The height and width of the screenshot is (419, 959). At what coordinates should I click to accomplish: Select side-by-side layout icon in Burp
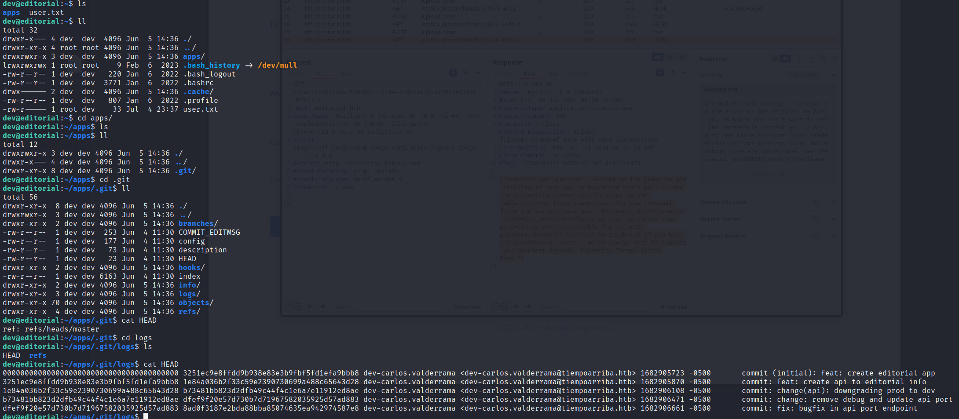click(x=658, y=57)
